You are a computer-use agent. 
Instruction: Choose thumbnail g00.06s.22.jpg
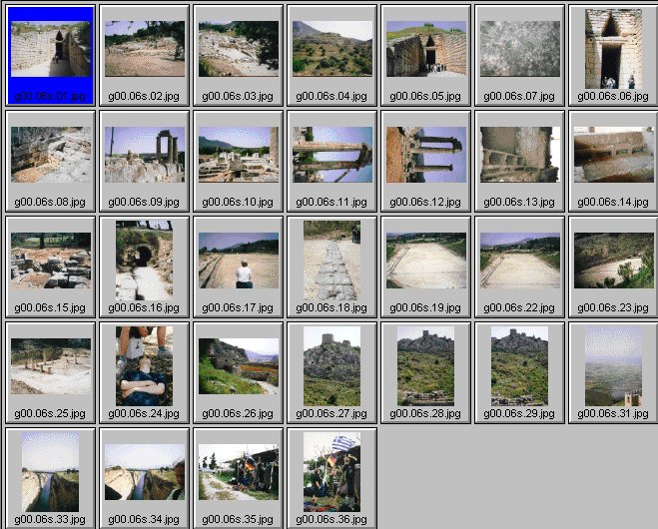pyautogui.click(x=519, y=261)
